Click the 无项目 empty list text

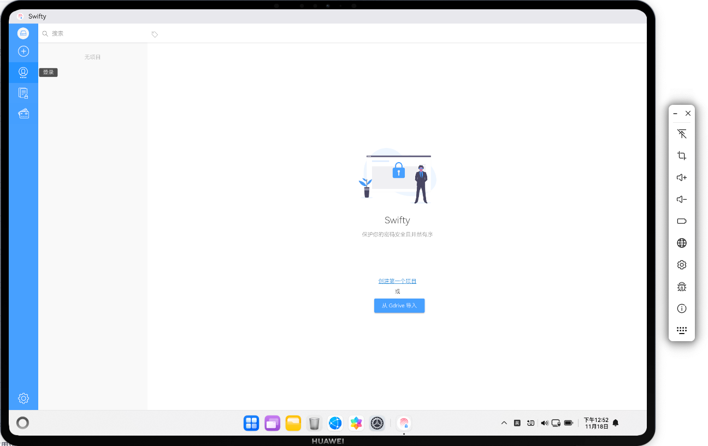click(93, 57)
